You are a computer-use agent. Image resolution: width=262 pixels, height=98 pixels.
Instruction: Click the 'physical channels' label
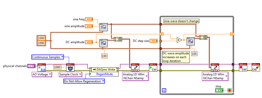15,66
